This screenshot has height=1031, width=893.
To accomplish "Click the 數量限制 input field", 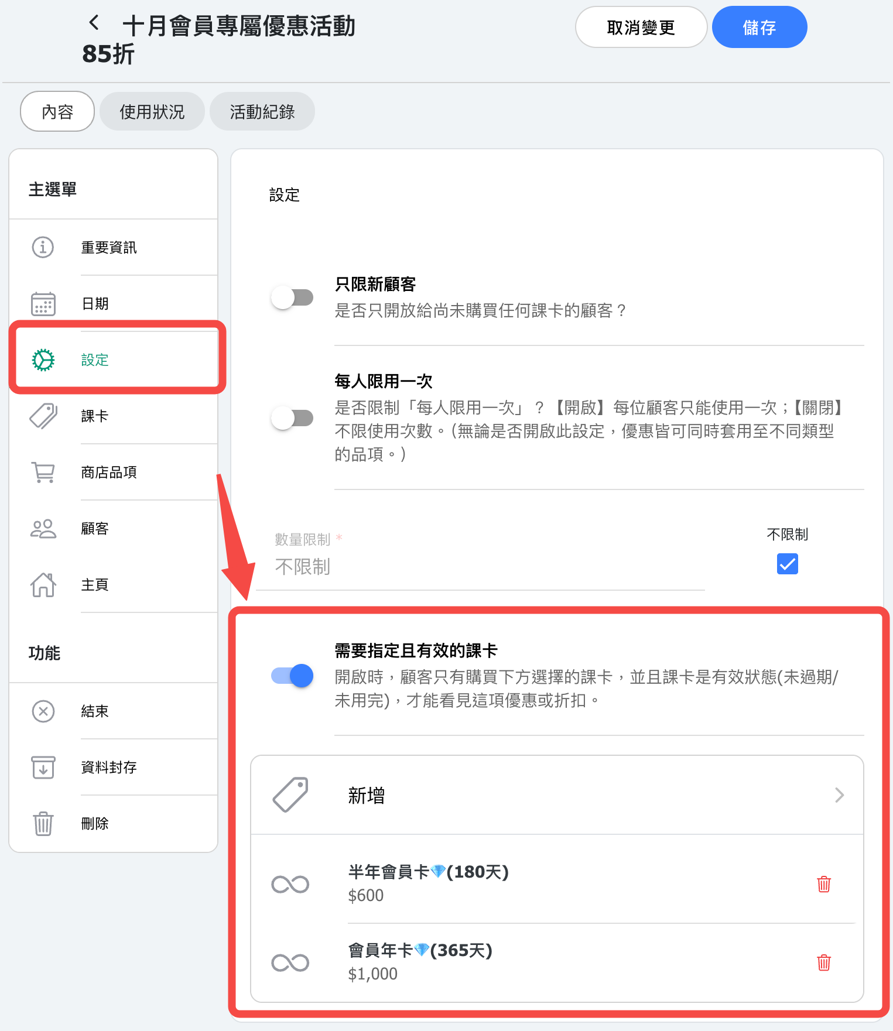I will tap(480, 567).
